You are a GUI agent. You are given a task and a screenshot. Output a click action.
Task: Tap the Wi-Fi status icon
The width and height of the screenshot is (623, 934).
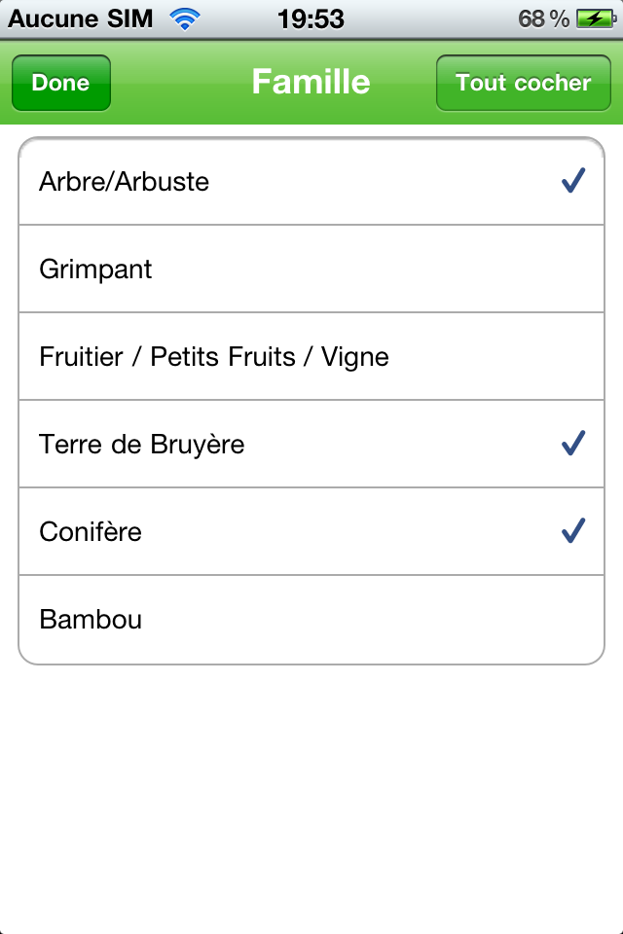point(185,19)
